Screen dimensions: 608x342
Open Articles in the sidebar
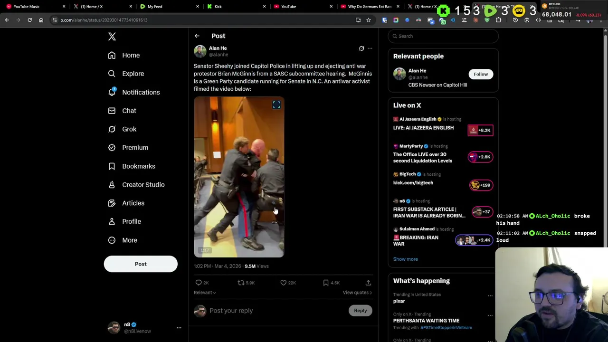click(126, 203)
